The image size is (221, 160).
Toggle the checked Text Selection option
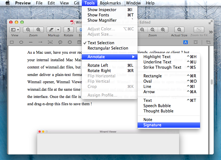tap(101, 43)
